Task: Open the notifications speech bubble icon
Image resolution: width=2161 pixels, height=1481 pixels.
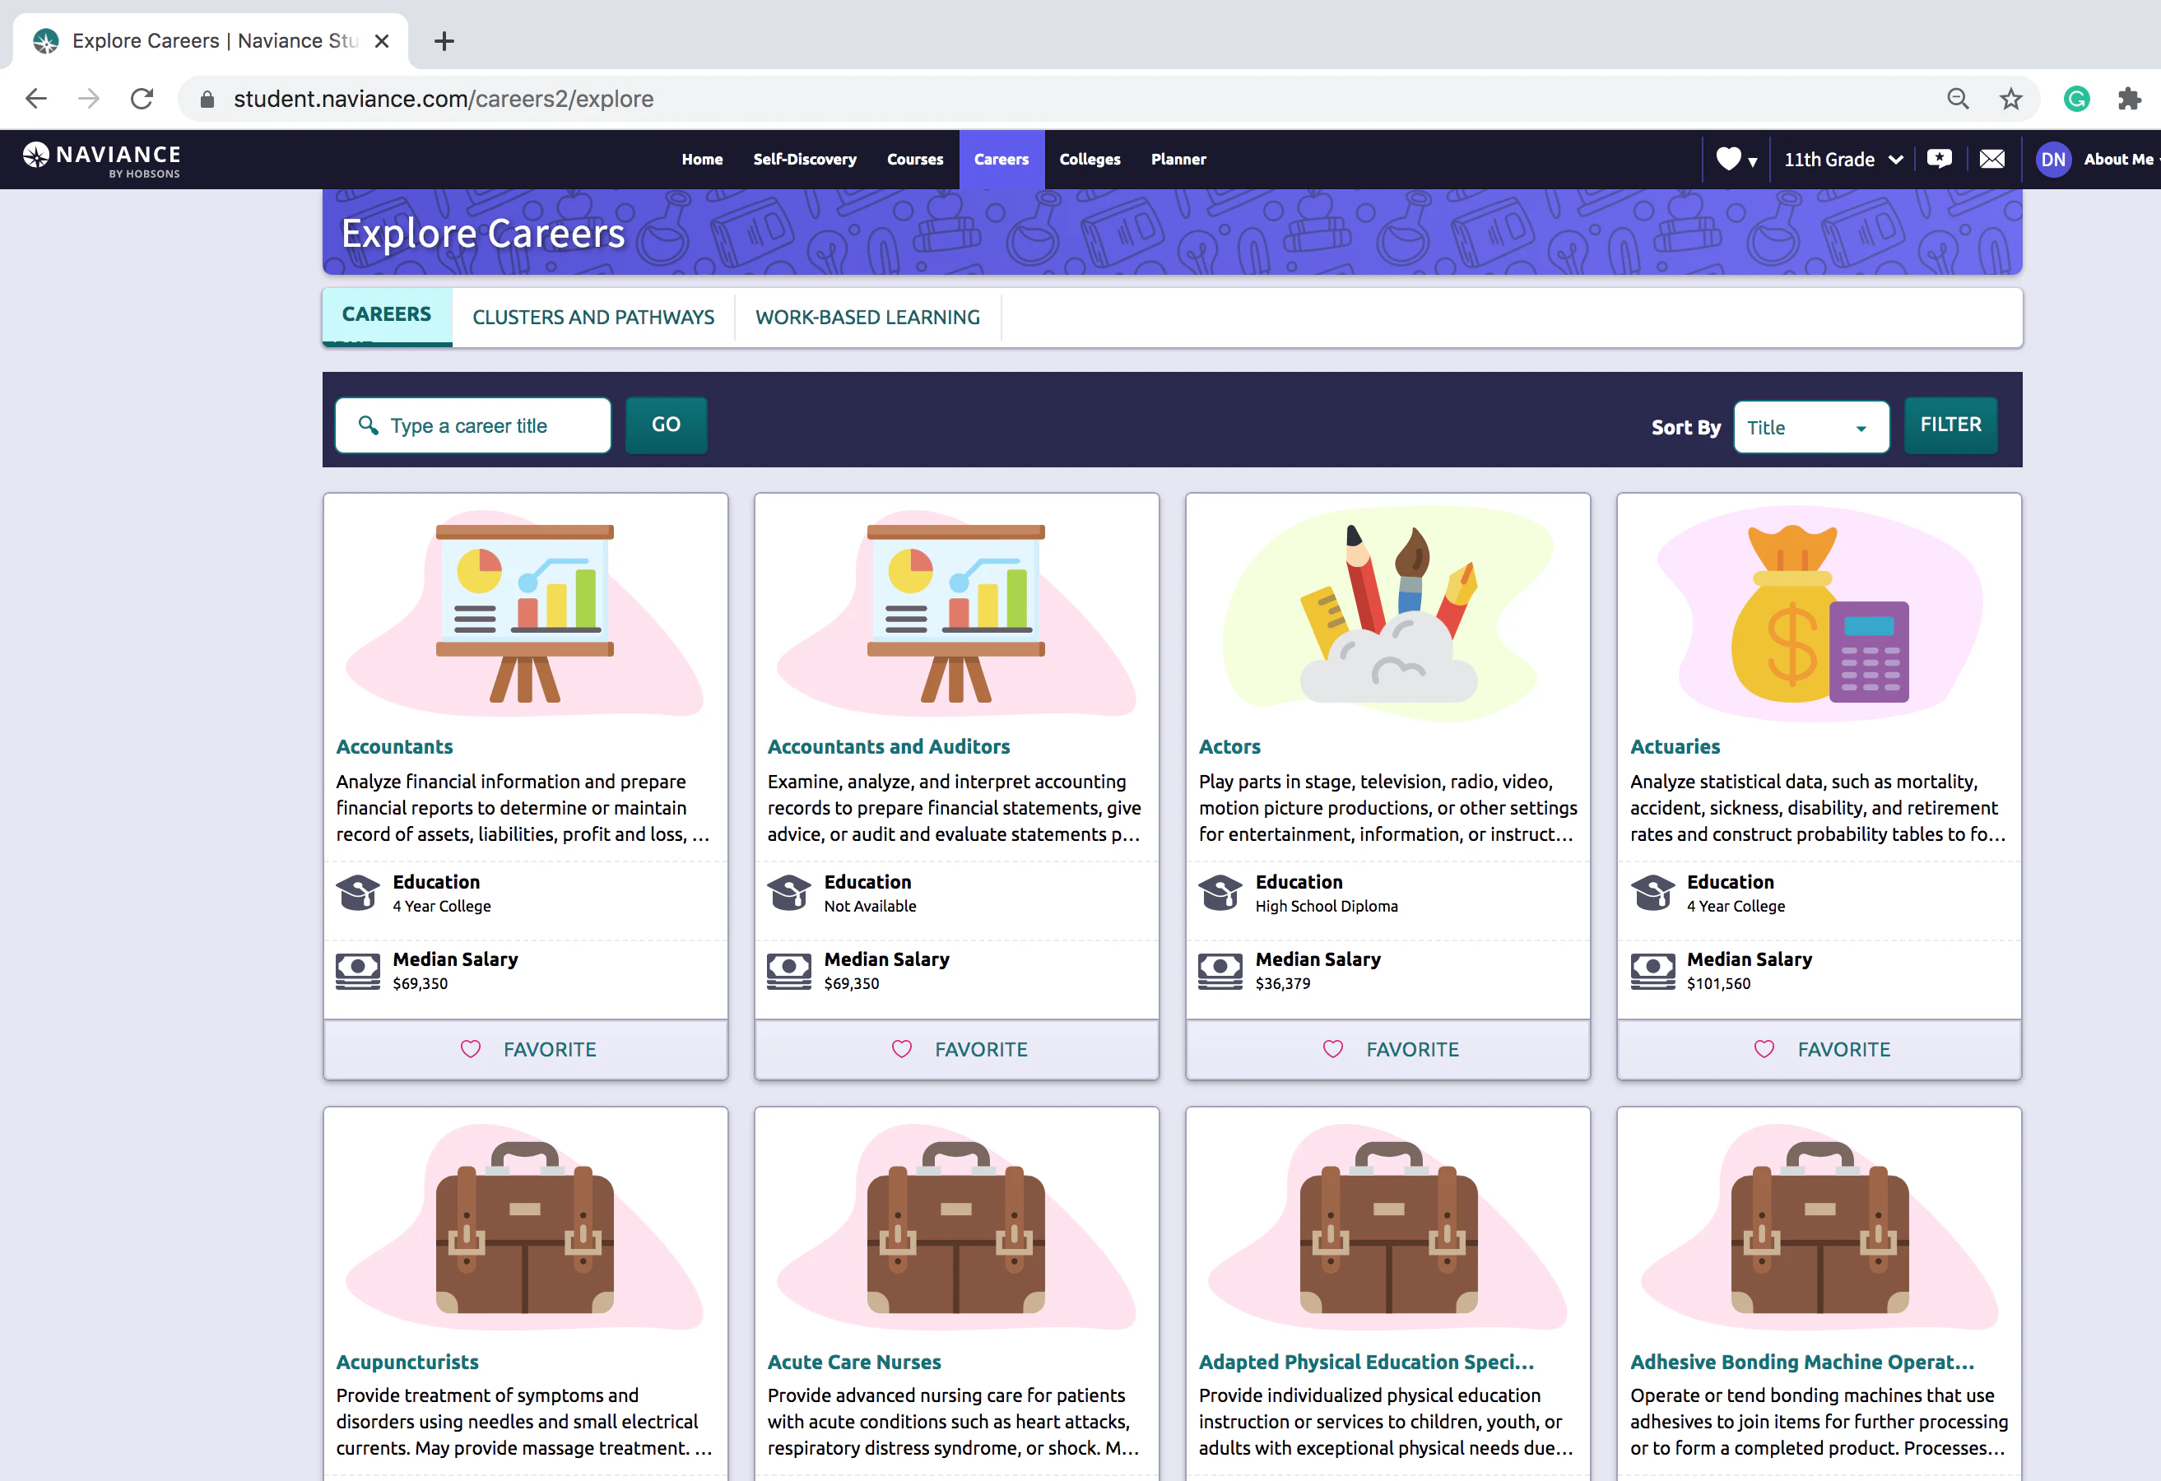Action: pos(1940,159)
